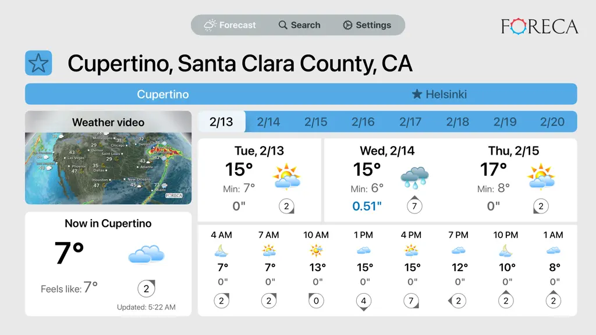Click the partly sunny icon for Thu 2/15
This screenshot has height=335, width=596.
click(x=541, y=177)
